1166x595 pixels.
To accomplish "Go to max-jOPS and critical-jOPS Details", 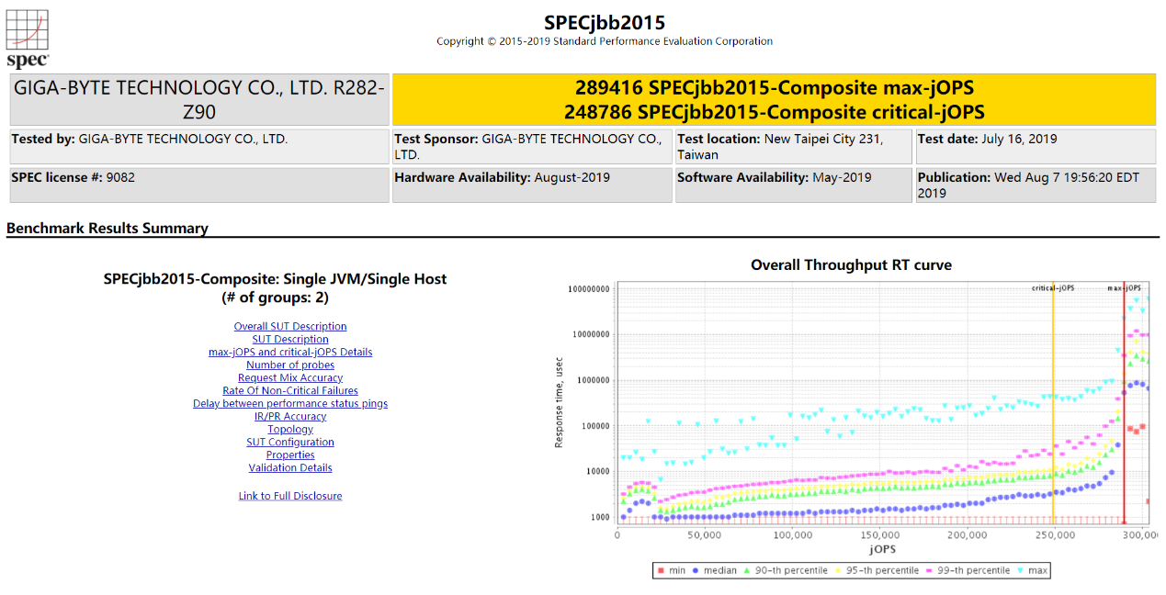I will point(290,353).
